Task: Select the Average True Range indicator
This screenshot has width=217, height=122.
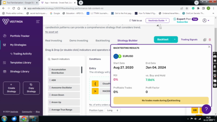Action: tap(64, 110)
